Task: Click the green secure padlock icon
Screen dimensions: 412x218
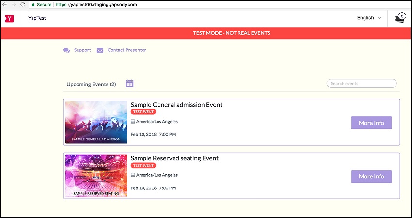Action: coord(33,4)
